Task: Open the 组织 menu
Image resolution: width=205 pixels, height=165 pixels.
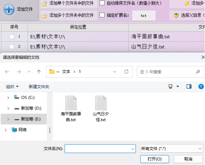Action: coord(12,87)
